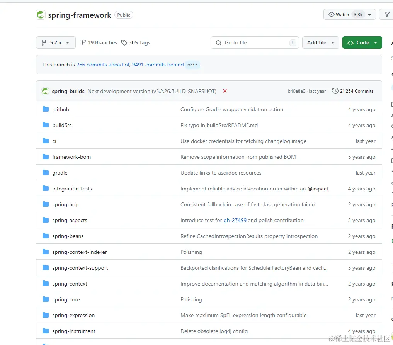Click the spring-builds author avatar

pos(45,91)
